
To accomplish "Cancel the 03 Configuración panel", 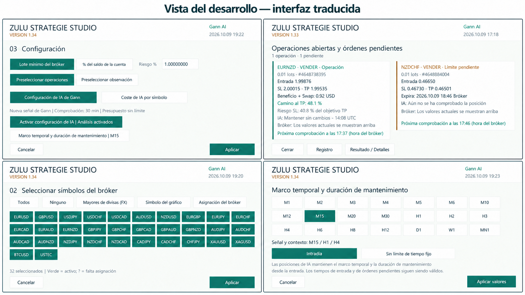I will [26, 150].
